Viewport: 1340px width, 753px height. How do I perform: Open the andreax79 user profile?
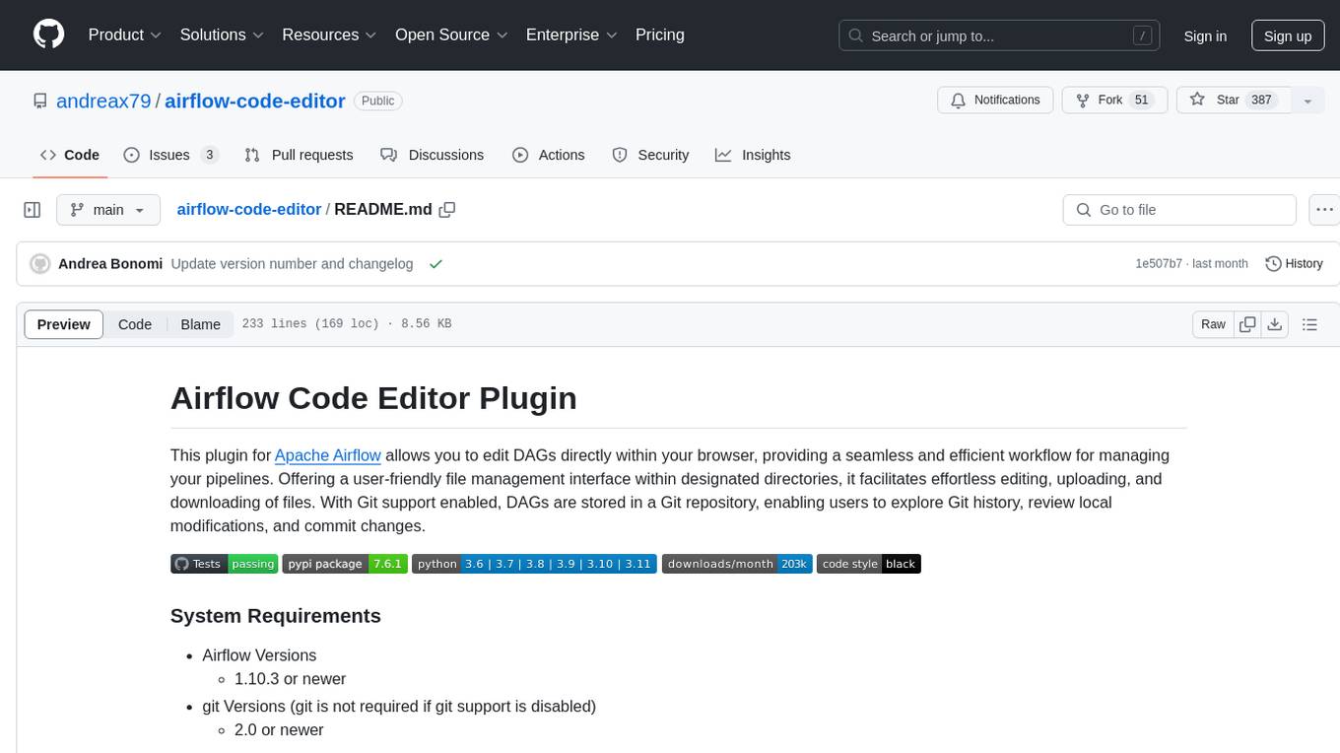coord(103,101)
